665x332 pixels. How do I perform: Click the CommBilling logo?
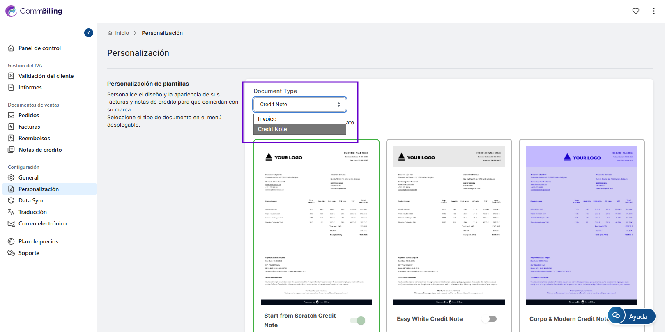(34, 11)
